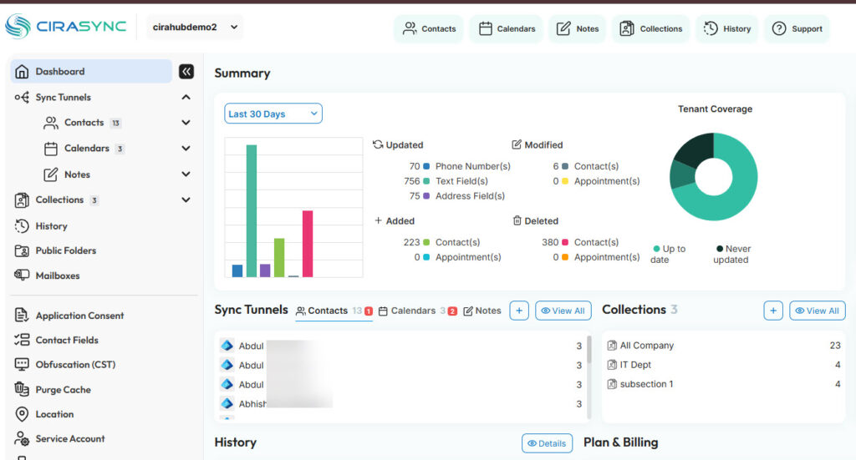Add a new Sync Tunnel with plus button

click(519, 311)
